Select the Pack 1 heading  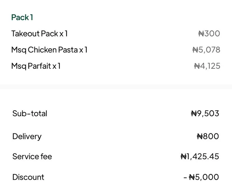[x=22, y=17]
